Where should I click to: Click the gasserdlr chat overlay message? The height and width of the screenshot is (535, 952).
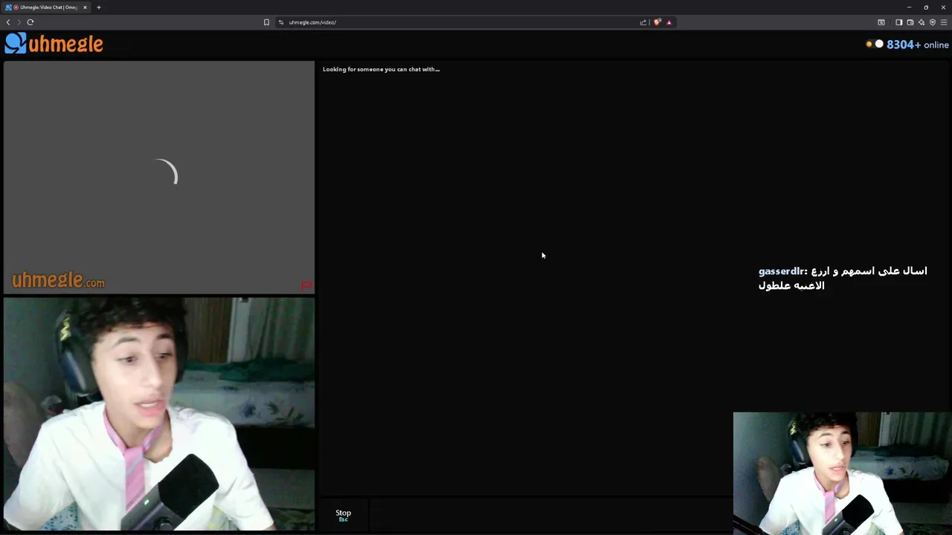tap(843, 278)
